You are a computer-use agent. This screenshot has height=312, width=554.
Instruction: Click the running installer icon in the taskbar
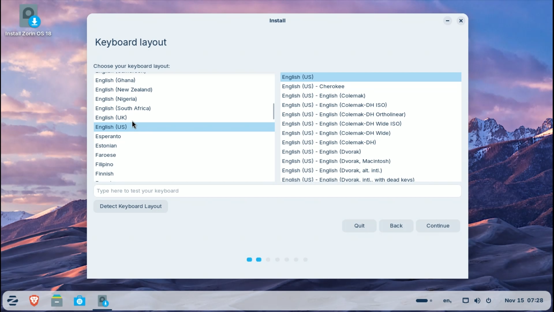point(102,302)
